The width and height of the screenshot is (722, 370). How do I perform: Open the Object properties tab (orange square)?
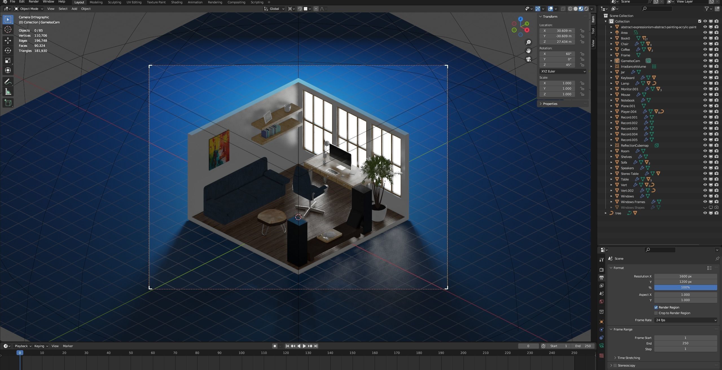(x=602, y=322)
